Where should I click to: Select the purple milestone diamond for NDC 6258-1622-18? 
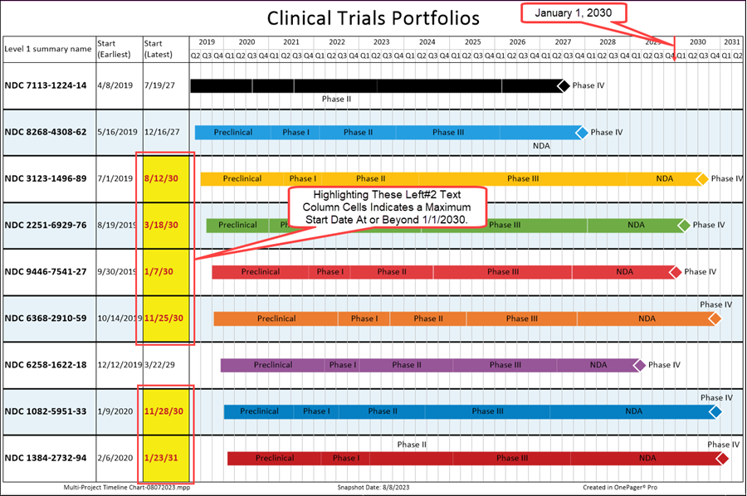638,365
